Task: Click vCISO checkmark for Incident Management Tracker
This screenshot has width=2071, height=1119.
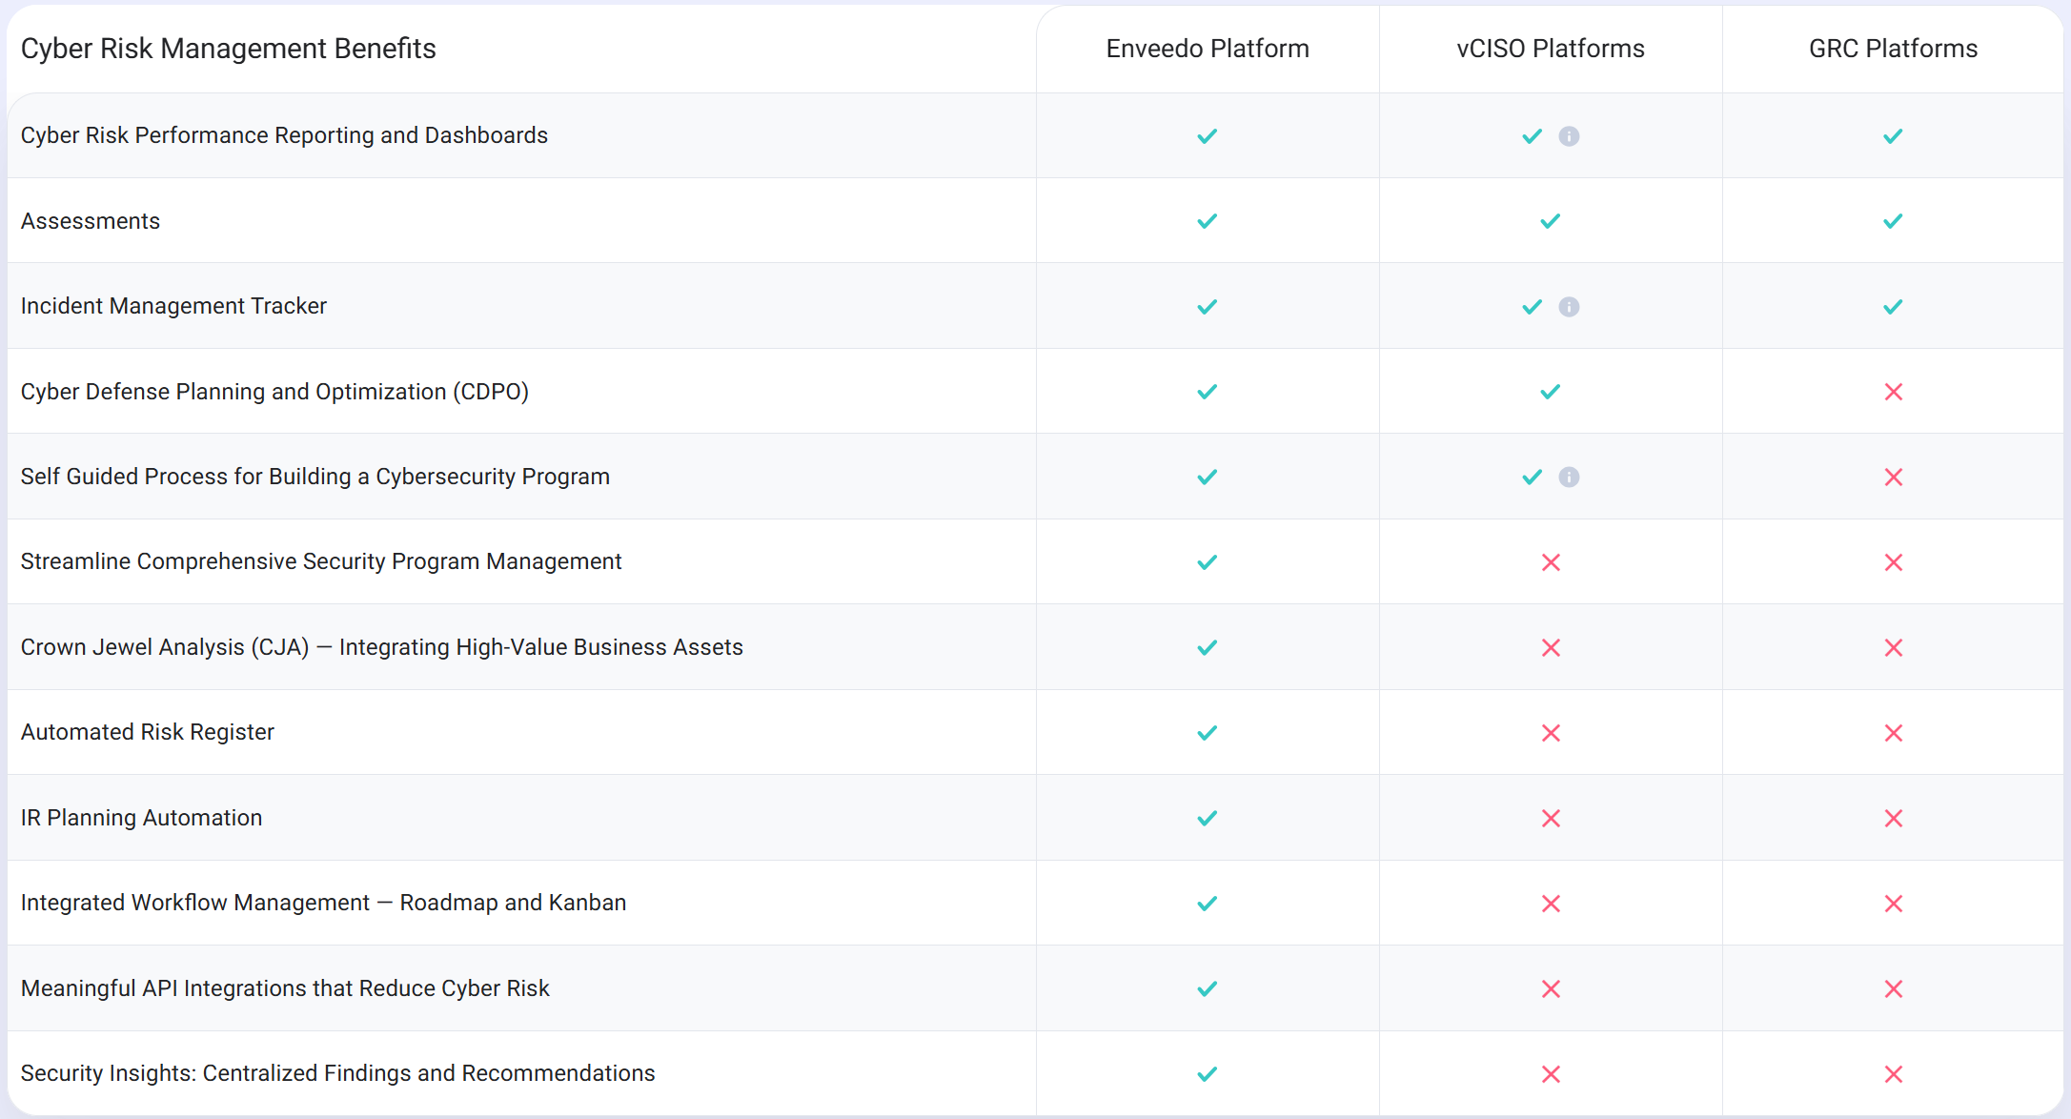Action: (x=1533, y=307)
